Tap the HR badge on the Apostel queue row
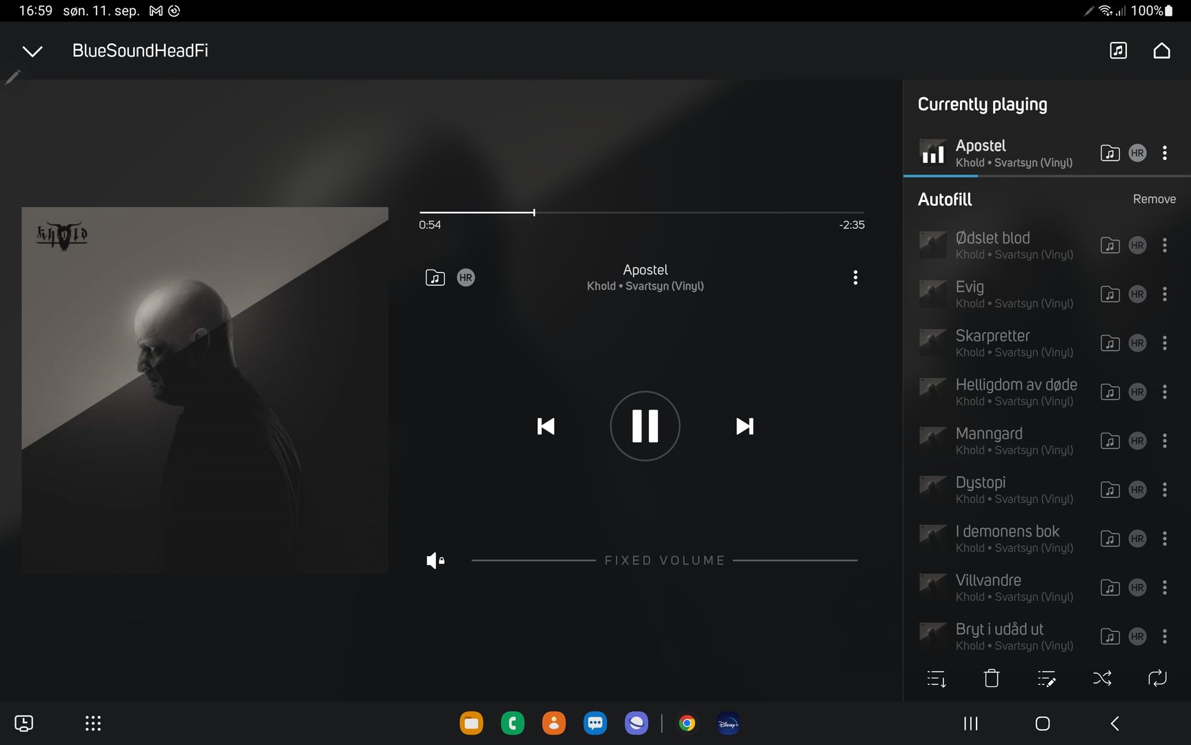Screen dimensions: 1191x745 click(x=1138, y=153)
